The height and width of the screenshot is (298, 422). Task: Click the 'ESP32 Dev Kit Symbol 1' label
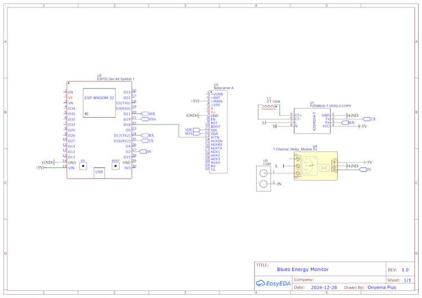116,79
